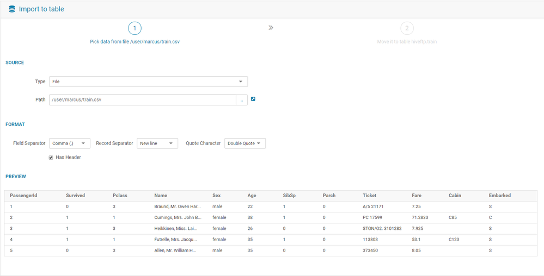Click the database icon beside Import to table

(x=12, y=9)
